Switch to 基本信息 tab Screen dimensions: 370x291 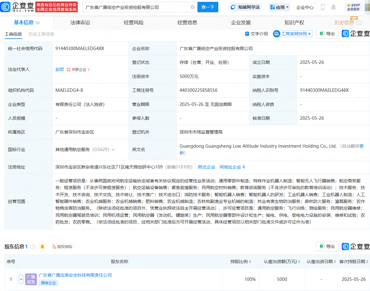(x=26, y=22)
